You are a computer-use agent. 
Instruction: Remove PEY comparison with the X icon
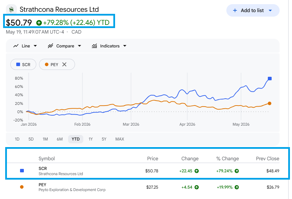click(64, 64)
